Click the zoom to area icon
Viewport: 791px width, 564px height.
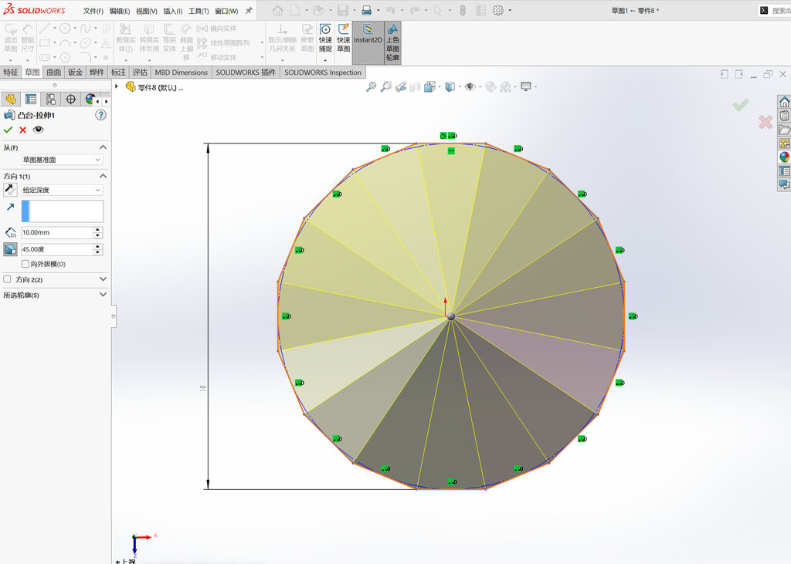point(386,86)
